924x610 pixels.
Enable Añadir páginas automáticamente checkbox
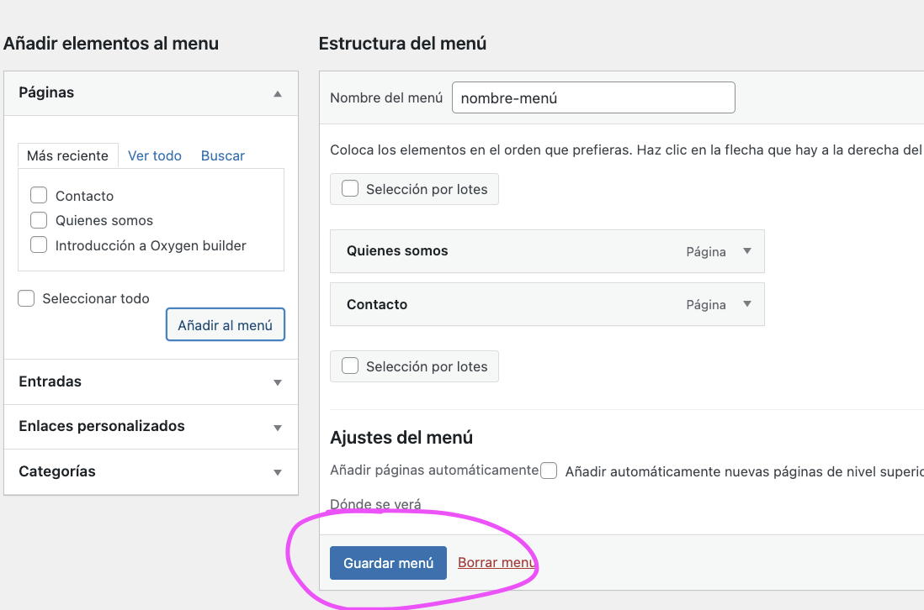pos(549,471)
